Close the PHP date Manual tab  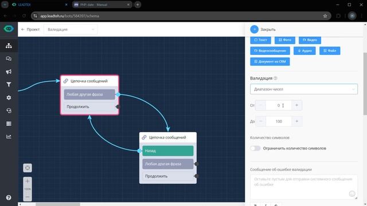128,5
